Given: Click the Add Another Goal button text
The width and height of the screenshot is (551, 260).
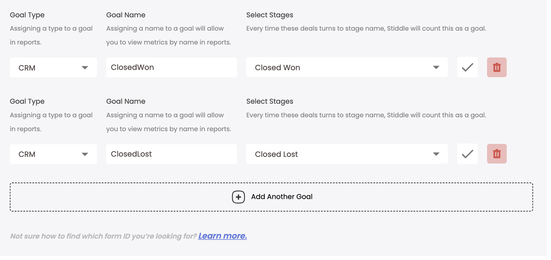Looking at the screenshot, I should (282, 197).
